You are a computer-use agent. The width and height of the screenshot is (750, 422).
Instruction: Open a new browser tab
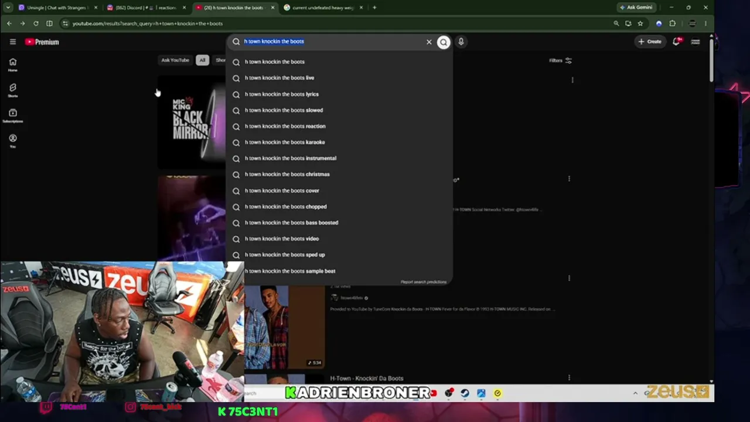coord(374,8)
